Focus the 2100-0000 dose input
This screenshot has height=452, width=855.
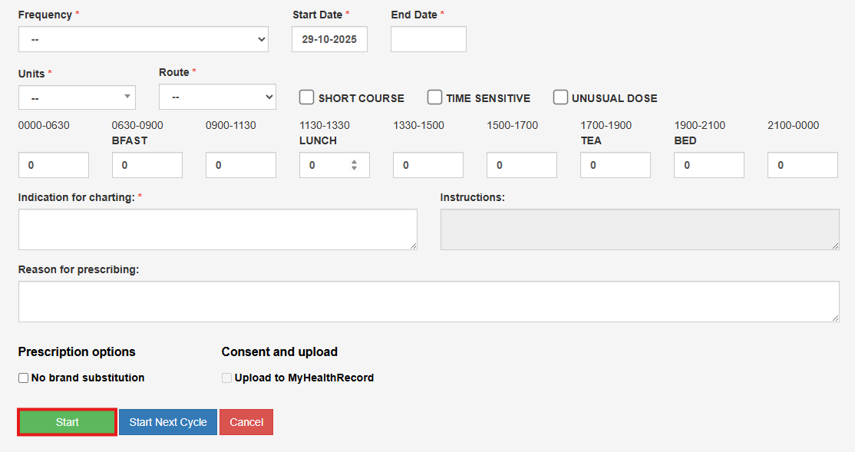tap(803, 165)
